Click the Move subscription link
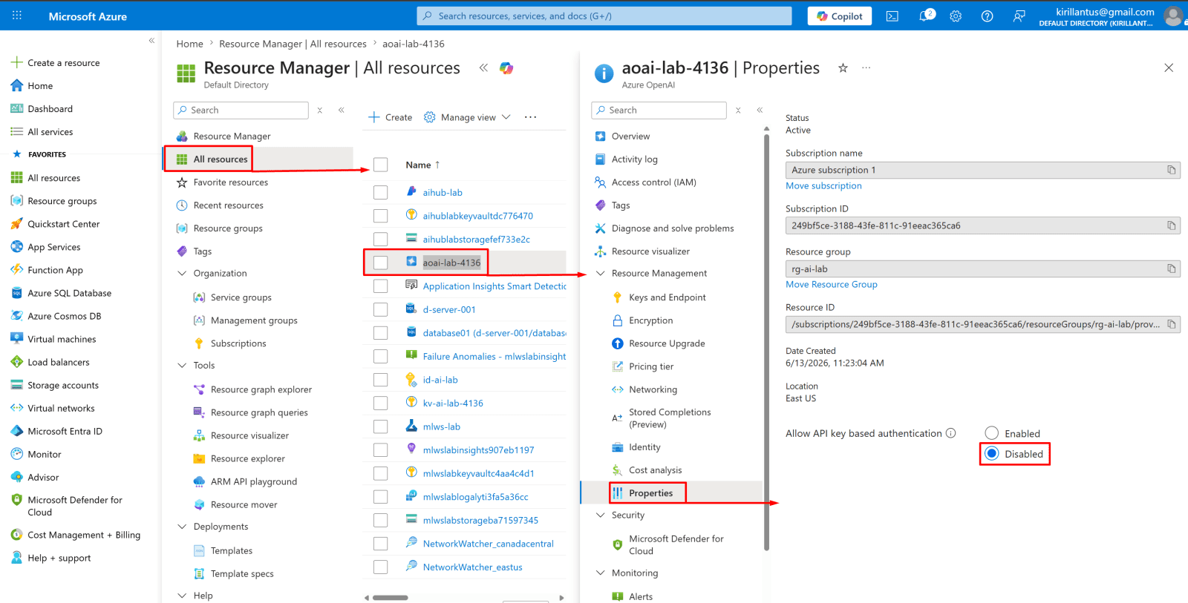1188x603 pixels. pyautogui.click(x=823, y=186)
